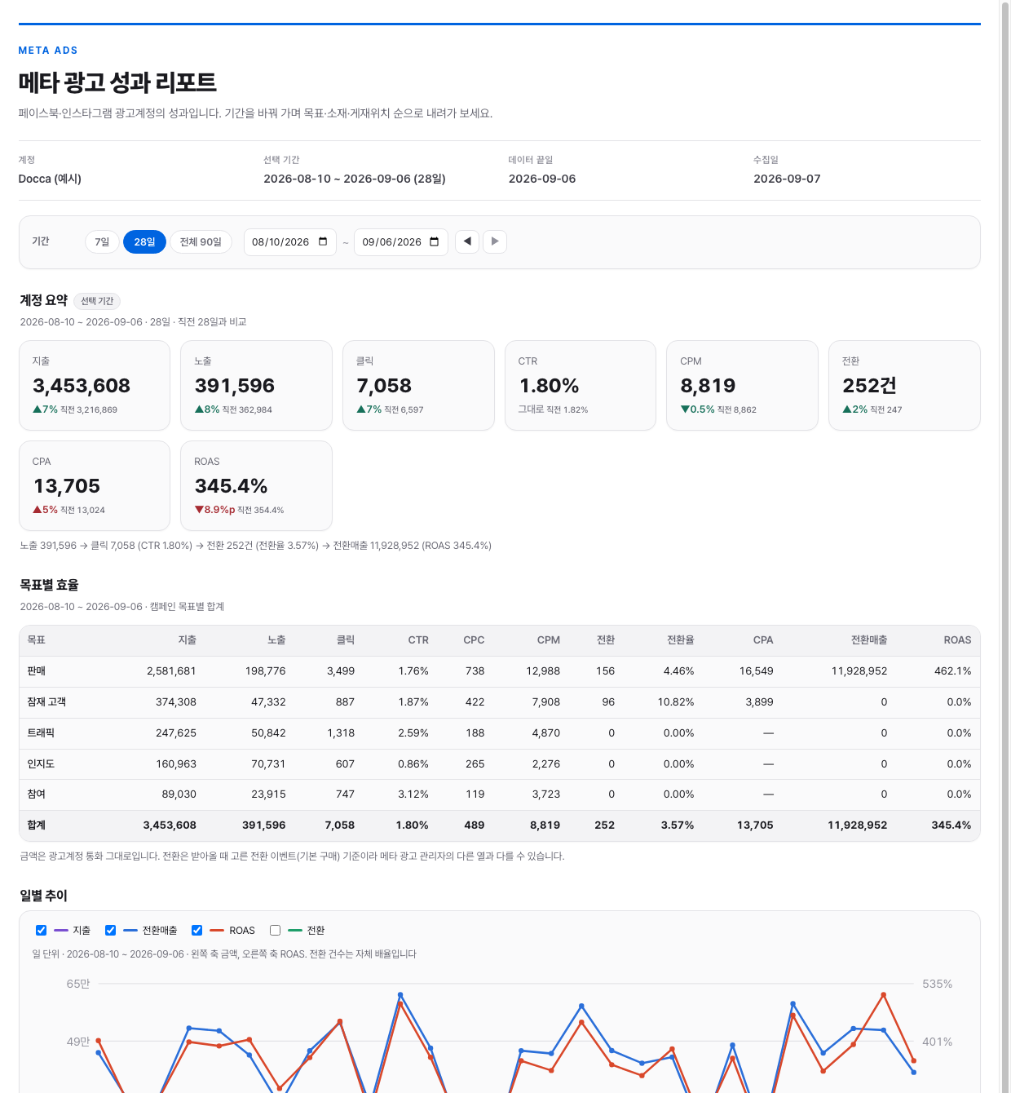Select the 28일 period tab
Image resolution: width=1011 pixels, height=1093 pixels.
click(144, 242)
